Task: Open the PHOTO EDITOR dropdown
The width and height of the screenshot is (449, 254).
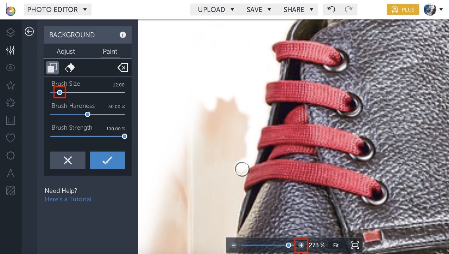Action: coord(57,9)
